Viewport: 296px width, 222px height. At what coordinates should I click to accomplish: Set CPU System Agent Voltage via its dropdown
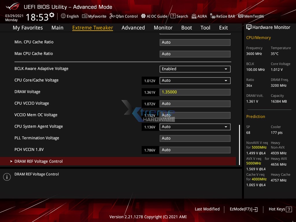pyautogui.click(x=195, y=127)
